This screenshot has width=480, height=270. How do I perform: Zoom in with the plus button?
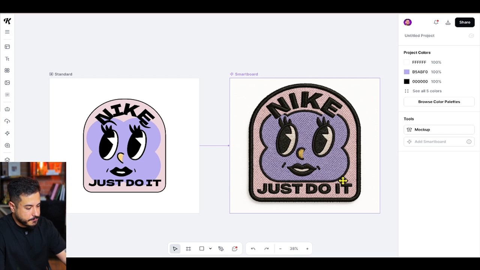coord(307,249)
